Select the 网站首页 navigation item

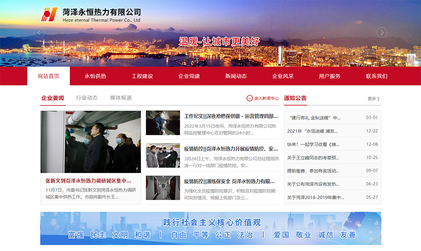(48, 76)
